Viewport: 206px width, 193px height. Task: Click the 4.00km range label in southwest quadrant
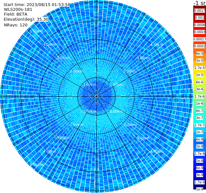tap(50, 151)
